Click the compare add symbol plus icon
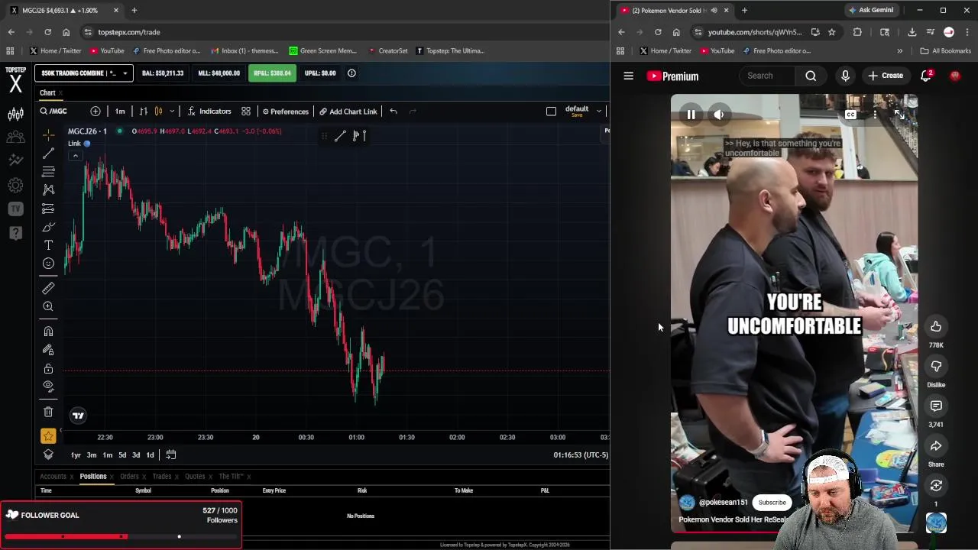This screenshot has height=550, width=978. [x=95, y=112]
